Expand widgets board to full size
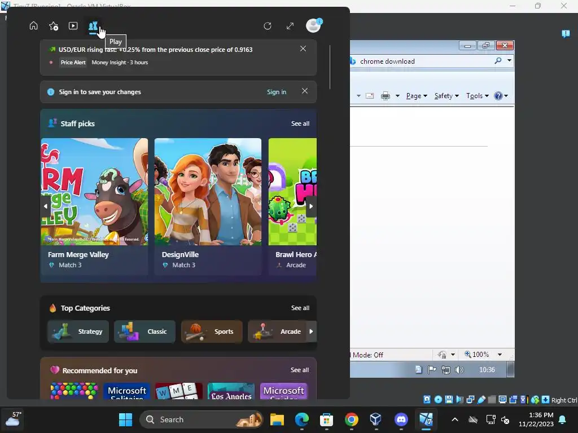The width and height of the screenshot is (578, 433). point(290,26)
